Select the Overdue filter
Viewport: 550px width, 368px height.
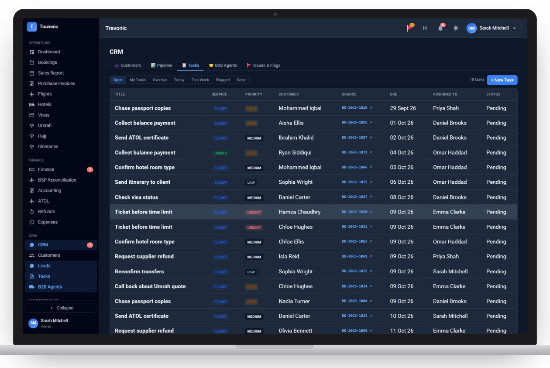pos(160,80)
